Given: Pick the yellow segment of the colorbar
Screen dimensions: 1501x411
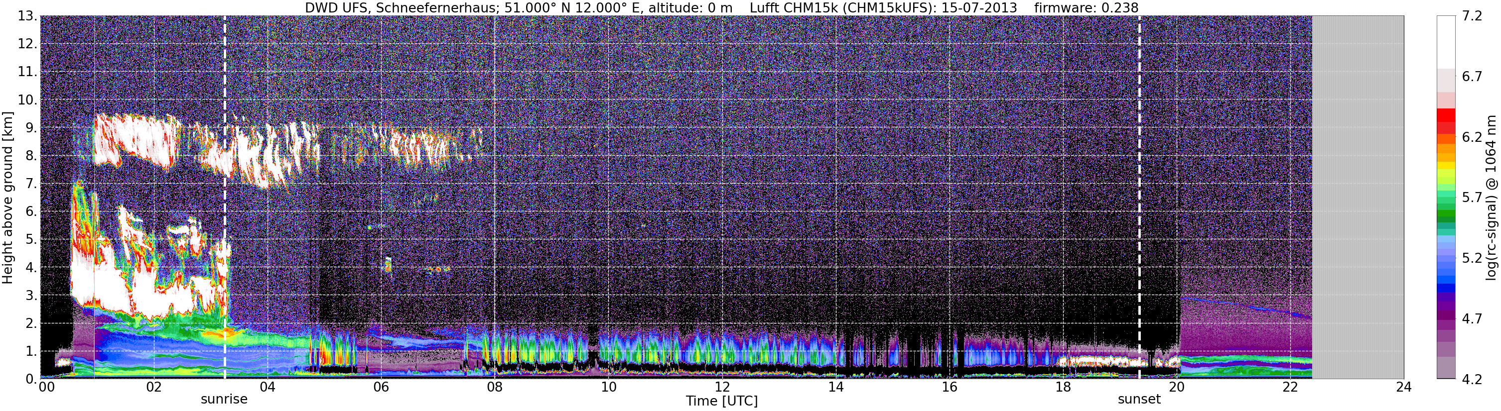Looking at the screenshot, I should click(x=1446, y=166).
